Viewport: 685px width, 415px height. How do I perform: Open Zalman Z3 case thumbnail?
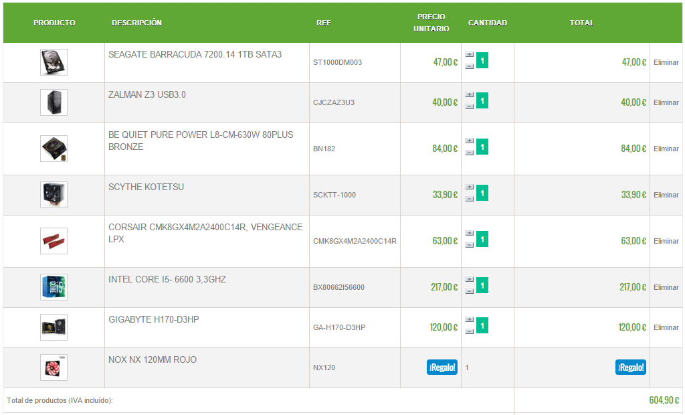(54, 102)
